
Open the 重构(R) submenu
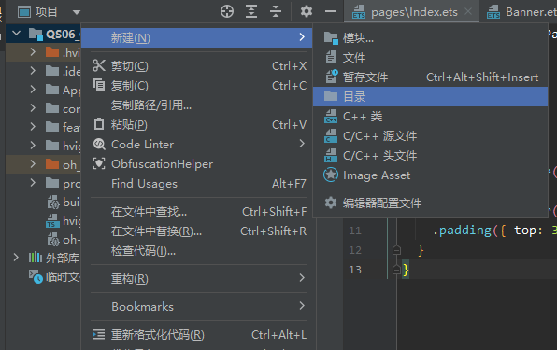[x=198, y=279]
